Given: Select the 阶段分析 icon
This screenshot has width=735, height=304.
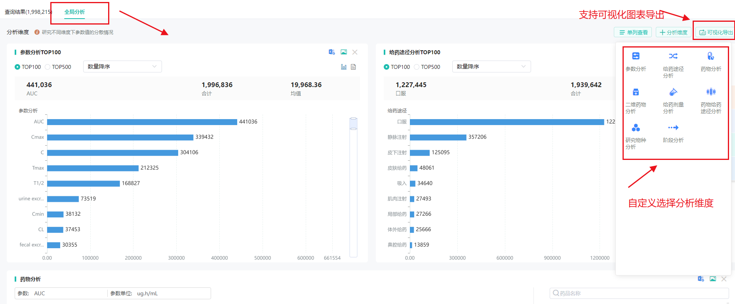Looking at the screenshot, I should point(673,128).
